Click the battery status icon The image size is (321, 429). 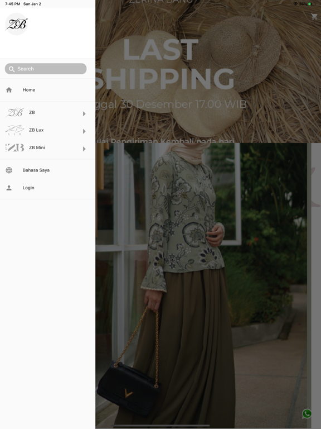(311, 4)
